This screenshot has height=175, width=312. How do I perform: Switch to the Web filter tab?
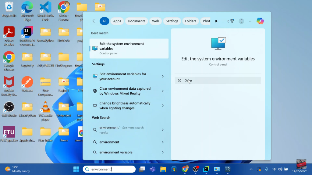point(155,21)
